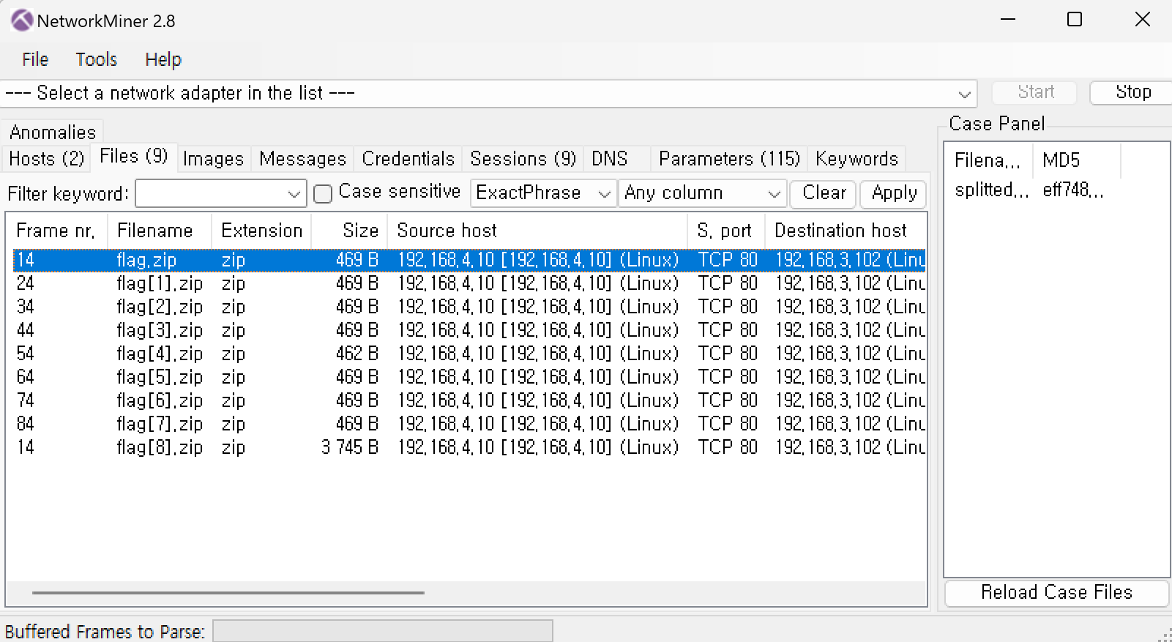1172x642 pixels.
Task: Click the Clear filter button
Action: click(824, 193)
